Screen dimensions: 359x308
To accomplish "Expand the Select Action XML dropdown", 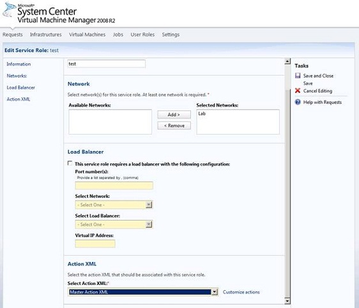I will point(215,292).
